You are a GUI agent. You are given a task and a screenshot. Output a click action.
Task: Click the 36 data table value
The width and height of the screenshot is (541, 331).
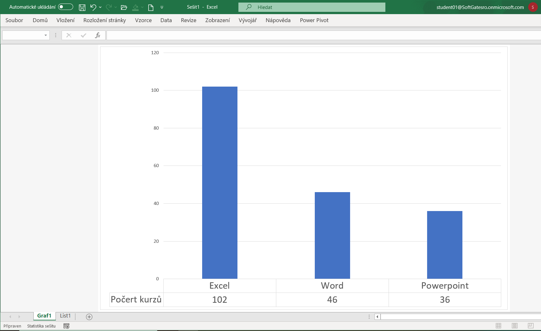(445, 300)
